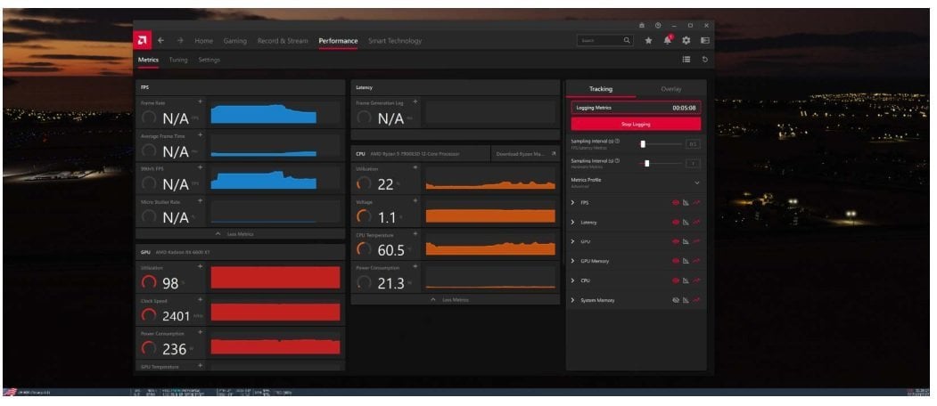Toggle CPU tracking eye icon
The width and height of the screenshot is (937, 406).
click(676, 280)
